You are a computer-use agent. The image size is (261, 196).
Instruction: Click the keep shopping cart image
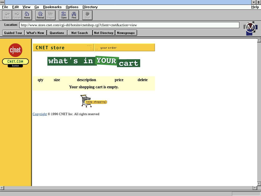click(93, 101)
